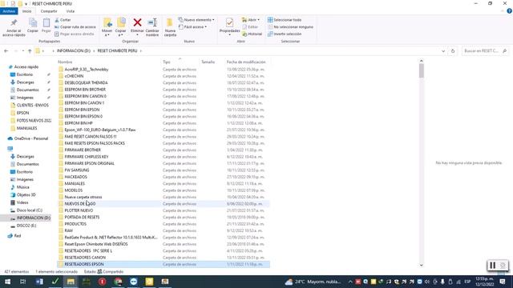Open OneDrive - Personal in sidebar
513x288 pixels.
31,138
